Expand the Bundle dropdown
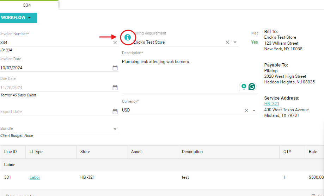This screenshot has width=324, height=196. [x=115, y=129]
